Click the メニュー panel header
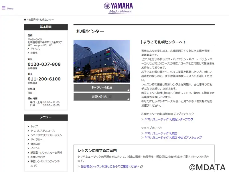Screen dimensions: 229x172 pyautogui.click(x=46, y=118)
